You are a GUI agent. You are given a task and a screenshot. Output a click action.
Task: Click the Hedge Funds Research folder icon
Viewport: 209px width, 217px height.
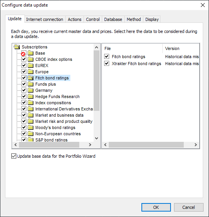point(31,96)
